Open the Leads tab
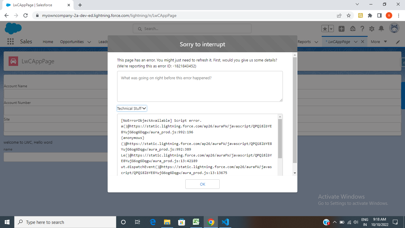 coord(103,42)
